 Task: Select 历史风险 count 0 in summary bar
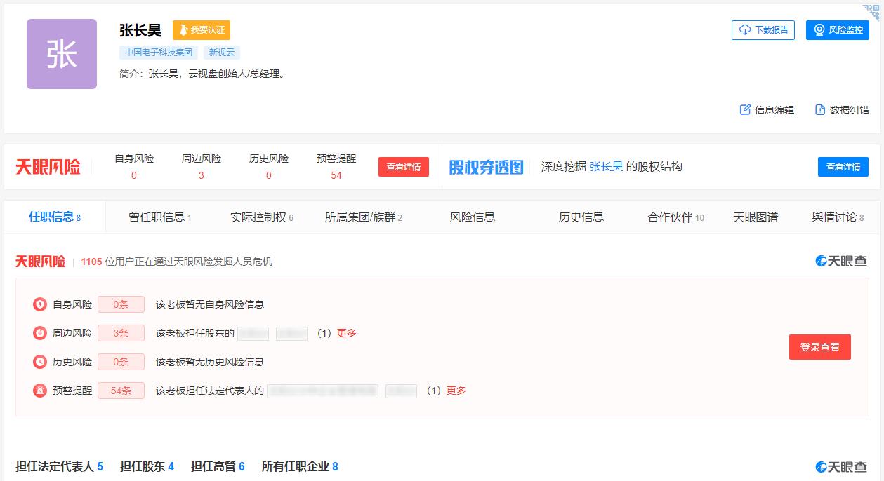[269, 175]
